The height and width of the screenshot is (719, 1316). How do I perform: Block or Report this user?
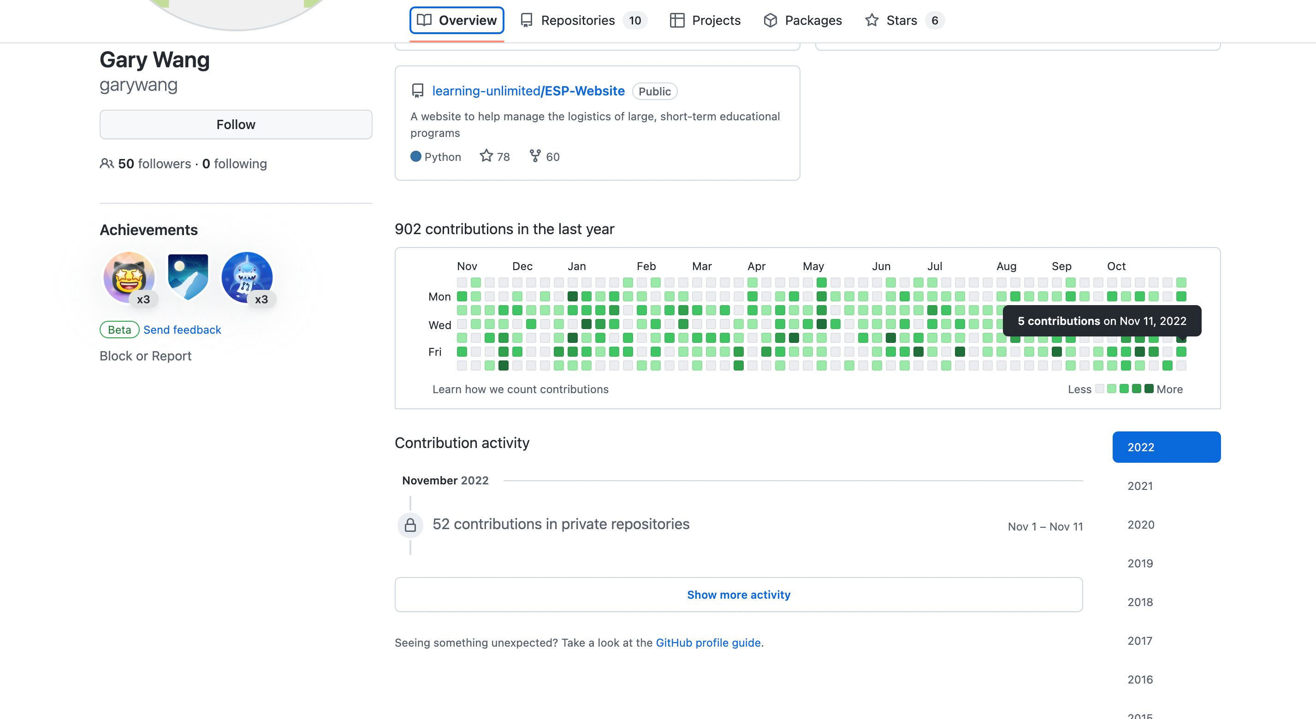point(146,356)
